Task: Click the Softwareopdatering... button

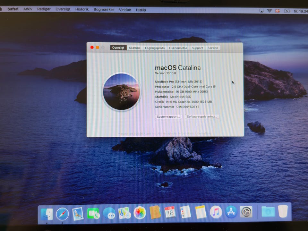Action: click(202, 116)
